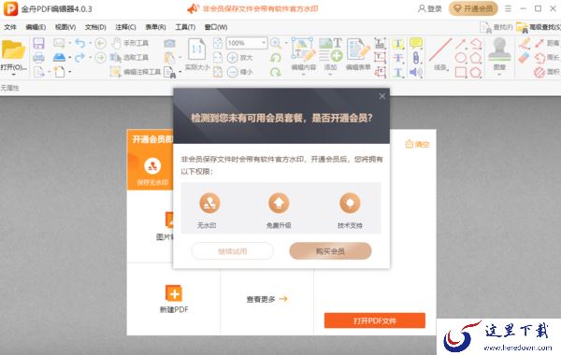Screen dimensions: 561x355
Task: Open the View (视图) menu
Action: [x=65, y=27]
